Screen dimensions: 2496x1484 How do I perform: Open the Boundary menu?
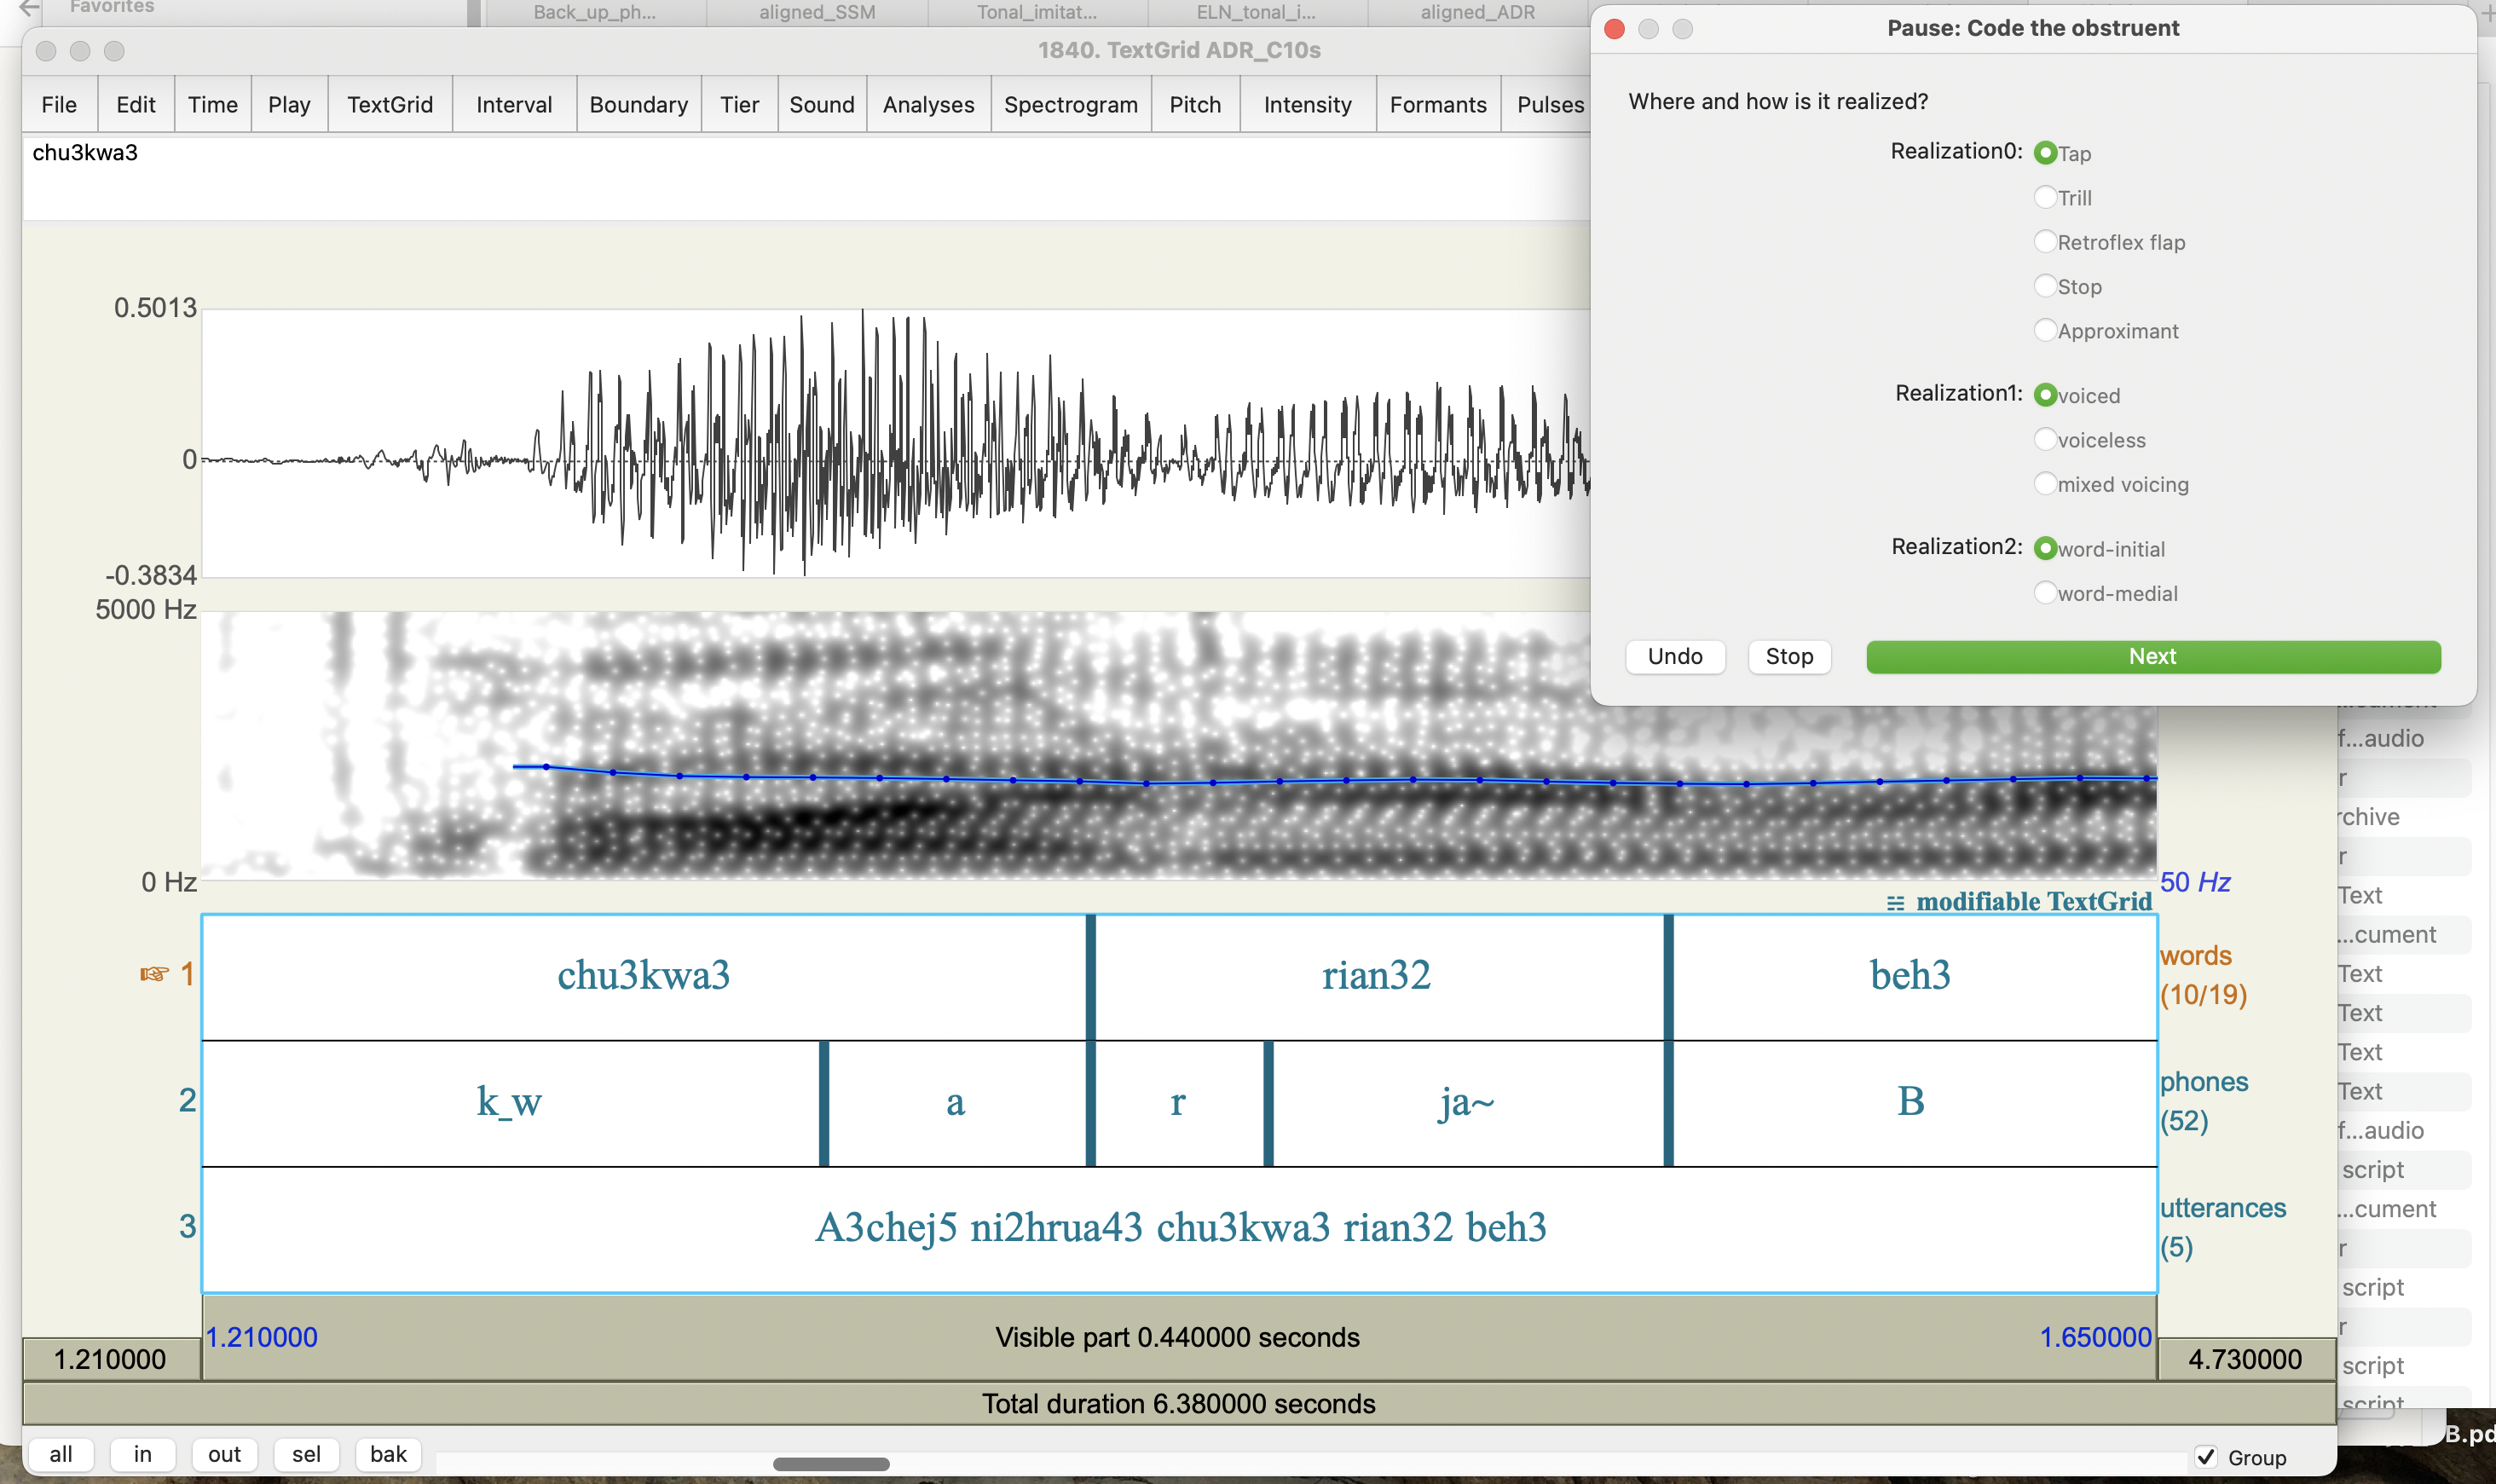638,105
